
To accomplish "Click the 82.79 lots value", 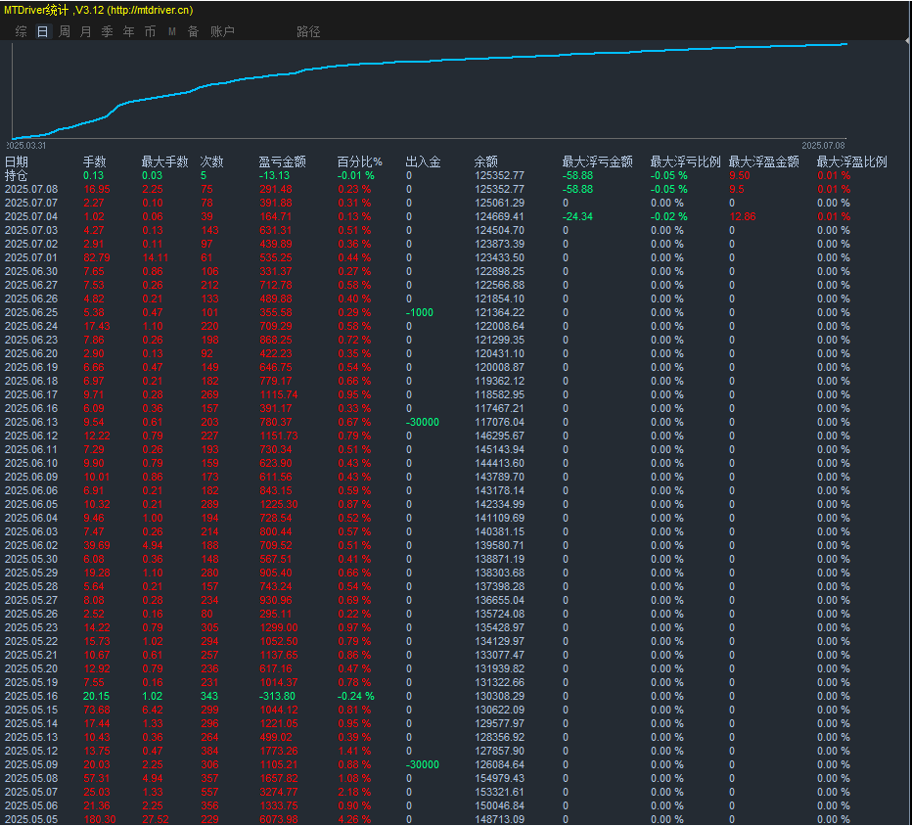I will pos(97,257).
